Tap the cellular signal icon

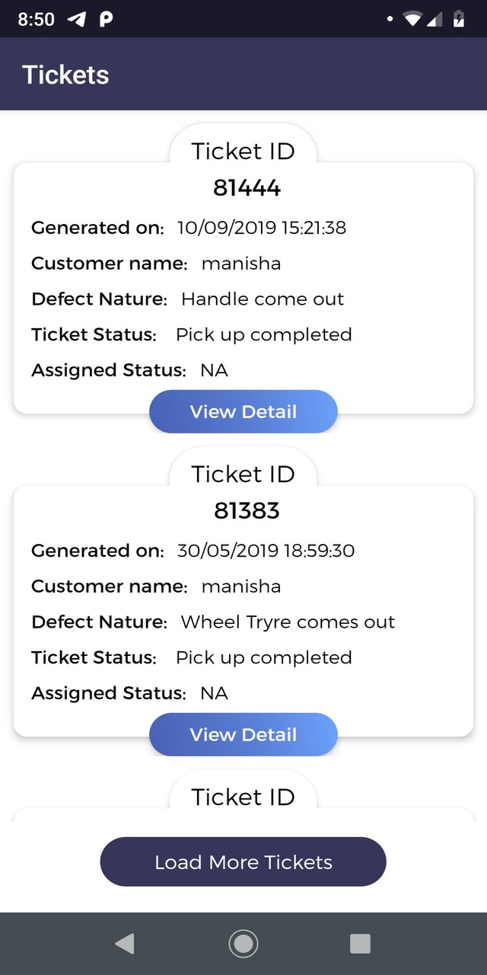point(435,20)
